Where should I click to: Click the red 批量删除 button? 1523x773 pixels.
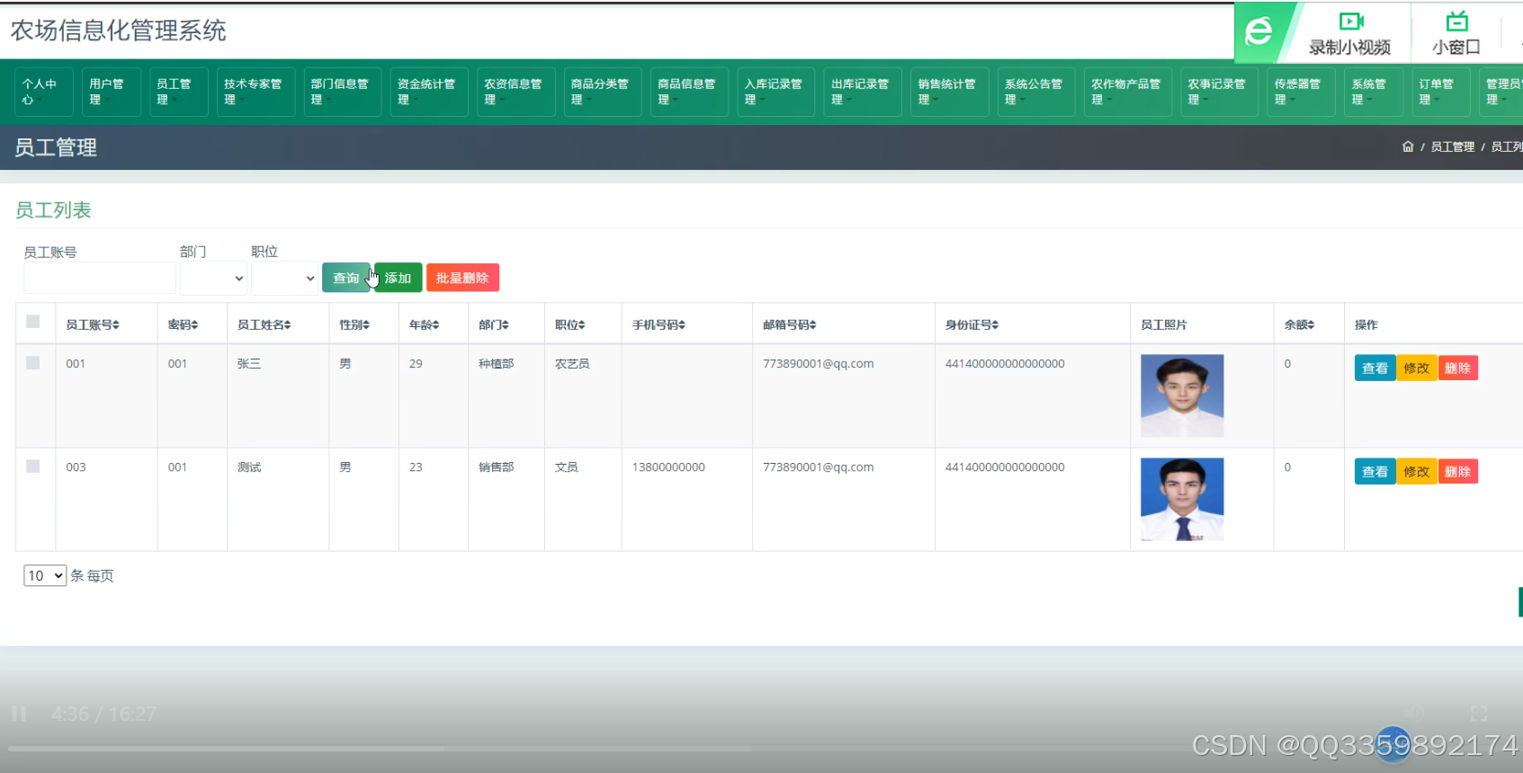tap(462, 278)
